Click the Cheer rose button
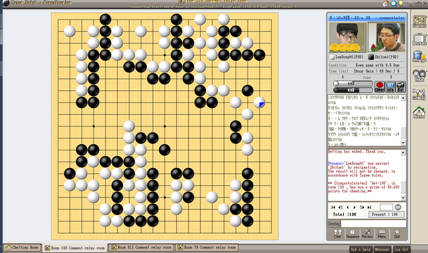 pyautogui.click(x=379, y=87)
